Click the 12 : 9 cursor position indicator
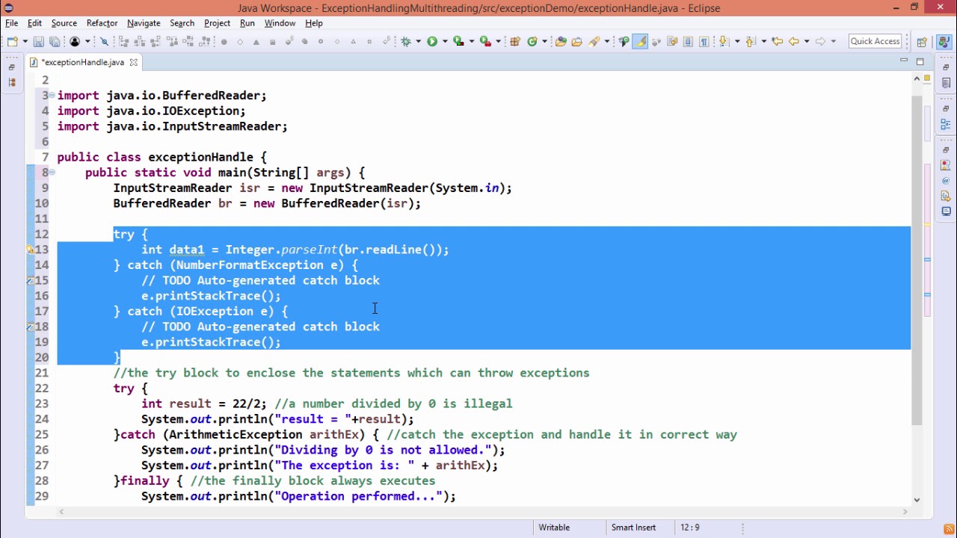Viewport: 957px width, 538px height. 690,528
